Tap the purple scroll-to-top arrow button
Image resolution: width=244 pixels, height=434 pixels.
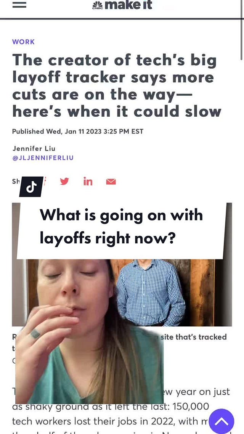tap(221, 421)
